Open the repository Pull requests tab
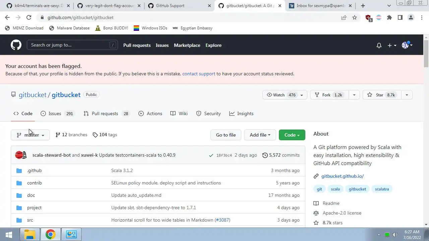This screenshot has width=429, height=241. click(x=106, y=113)
